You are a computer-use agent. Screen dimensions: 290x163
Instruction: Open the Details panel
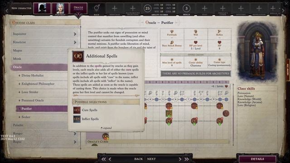pyautogui.click(x=257, y=159)
